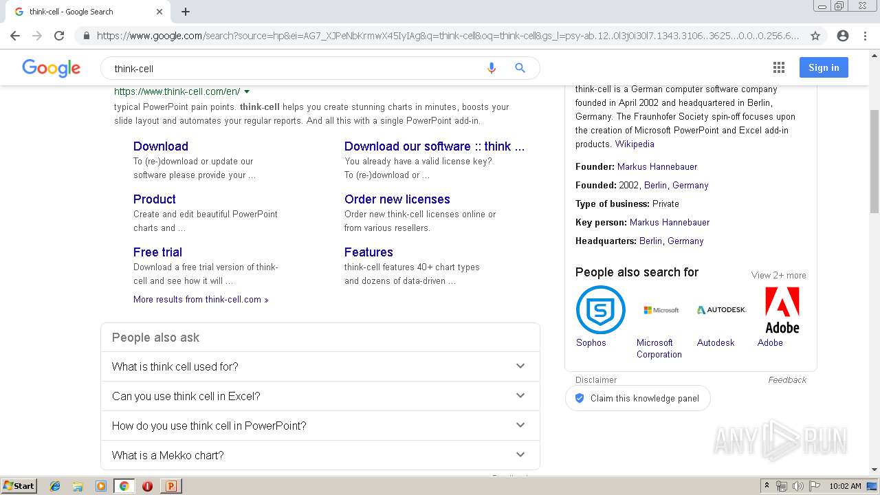Click the browser forward arrow
880x495 pixels.
pyautogui.click(x=37, y=36)
